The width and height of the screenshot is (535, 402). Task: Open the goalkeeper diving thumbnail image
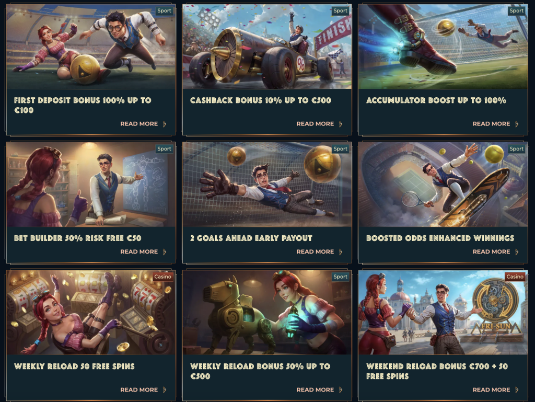267,185
